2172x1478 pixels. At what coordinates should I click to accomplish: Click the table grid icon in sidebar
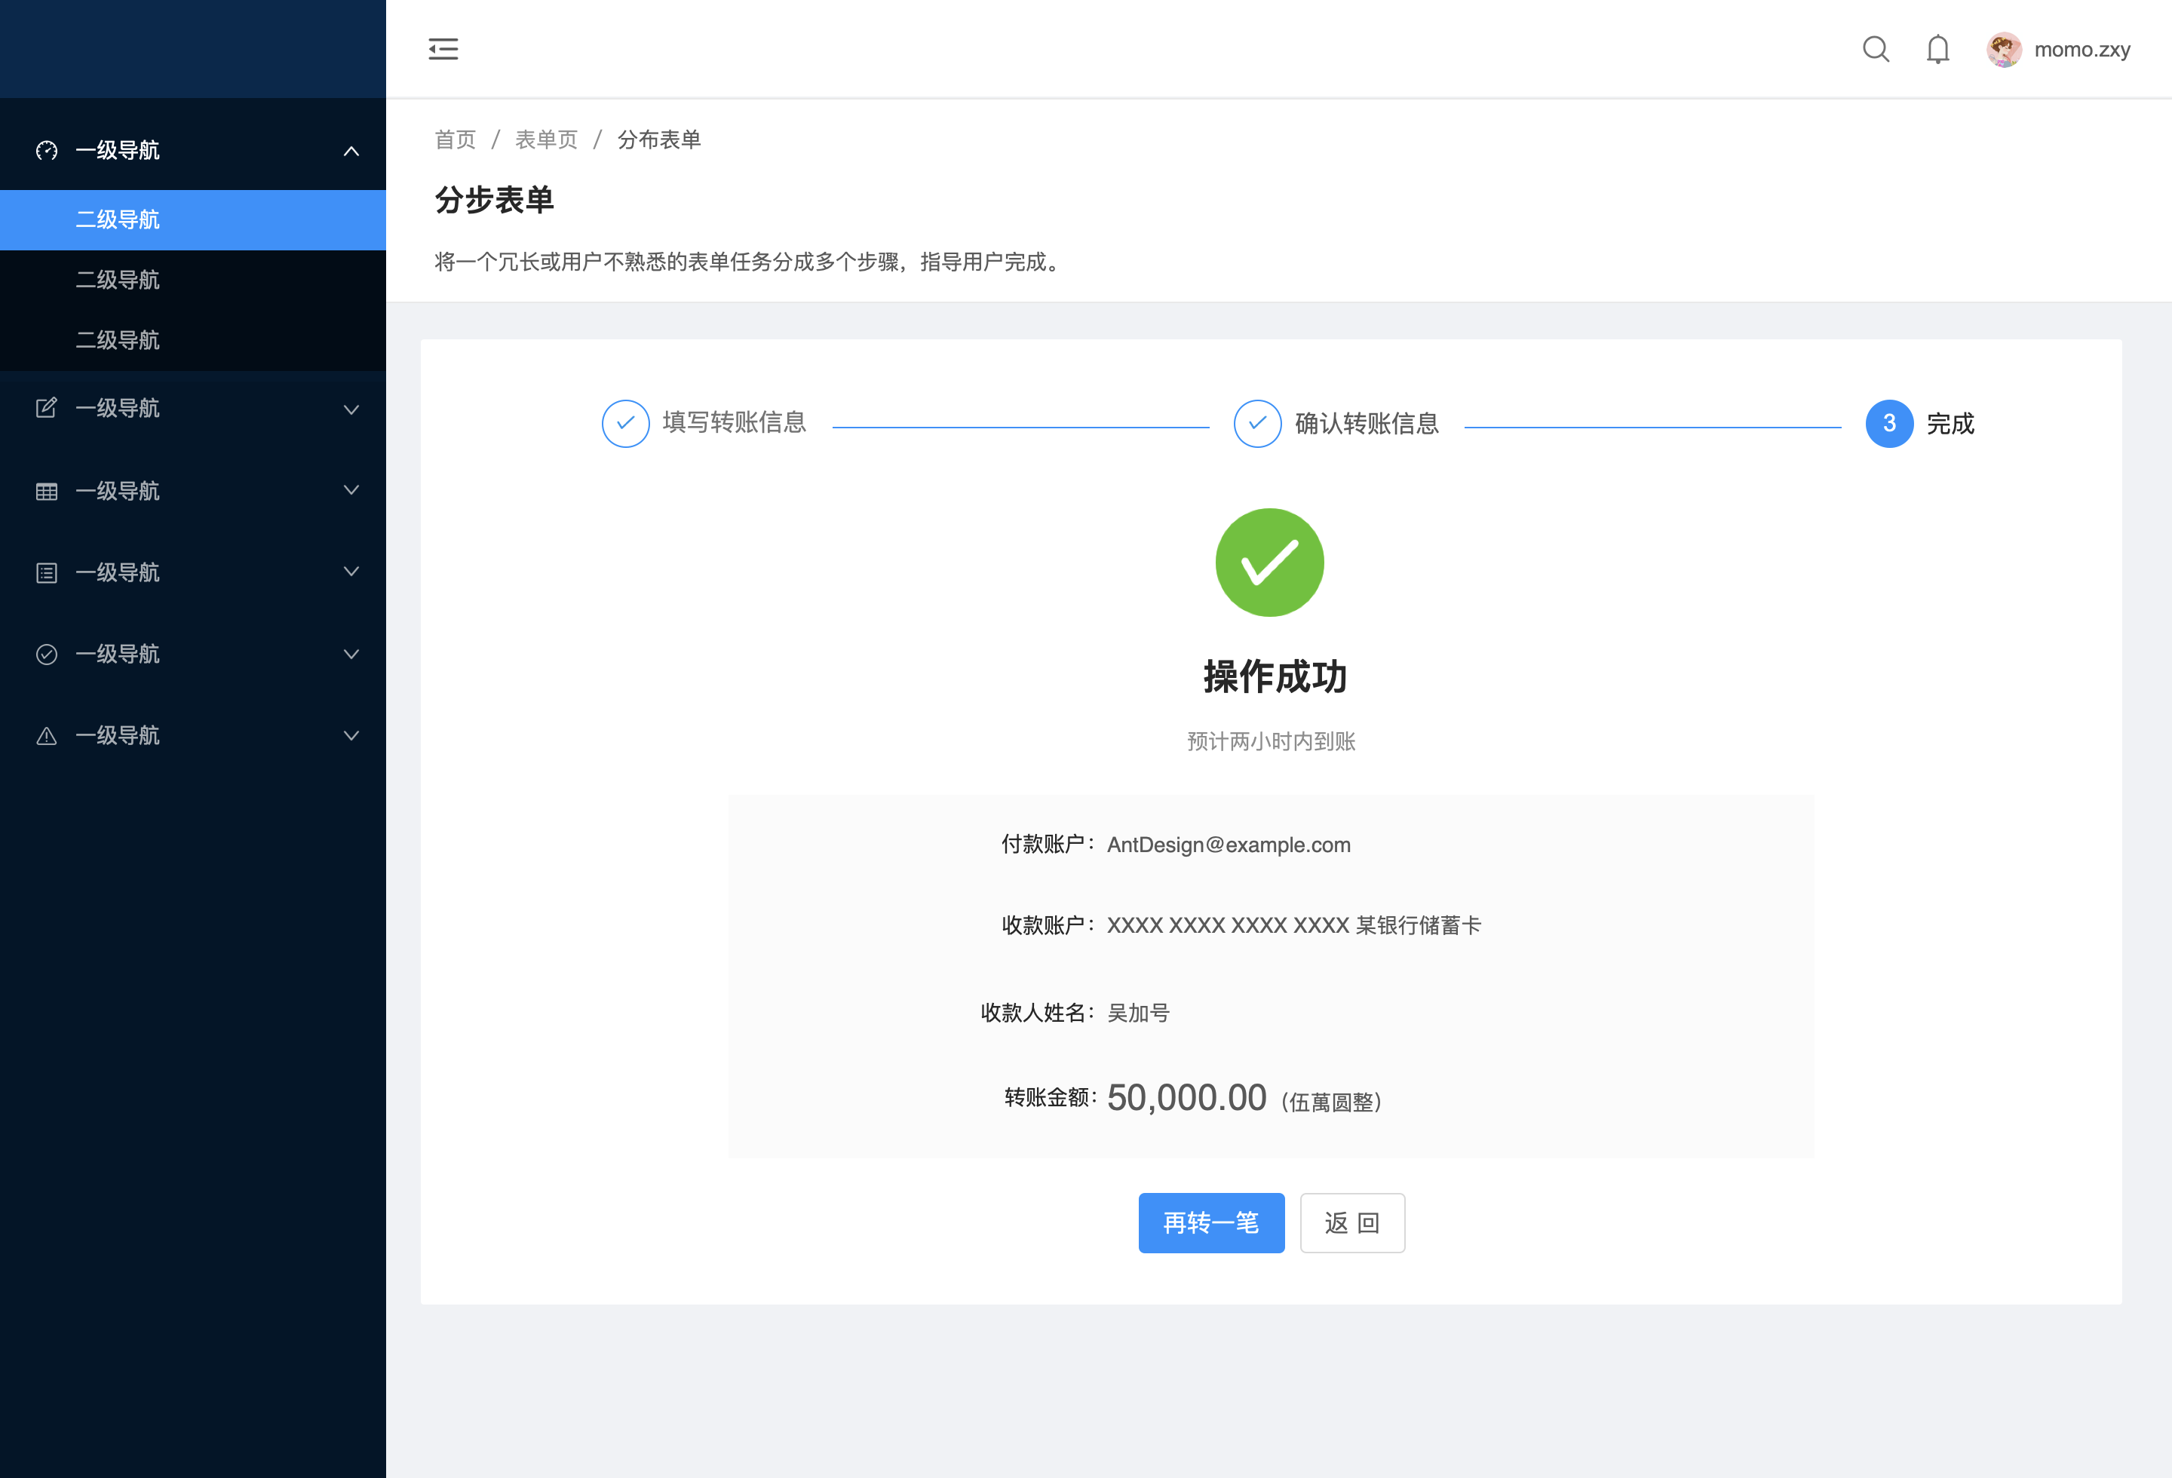pyautogui.click(x=47, y=492)
